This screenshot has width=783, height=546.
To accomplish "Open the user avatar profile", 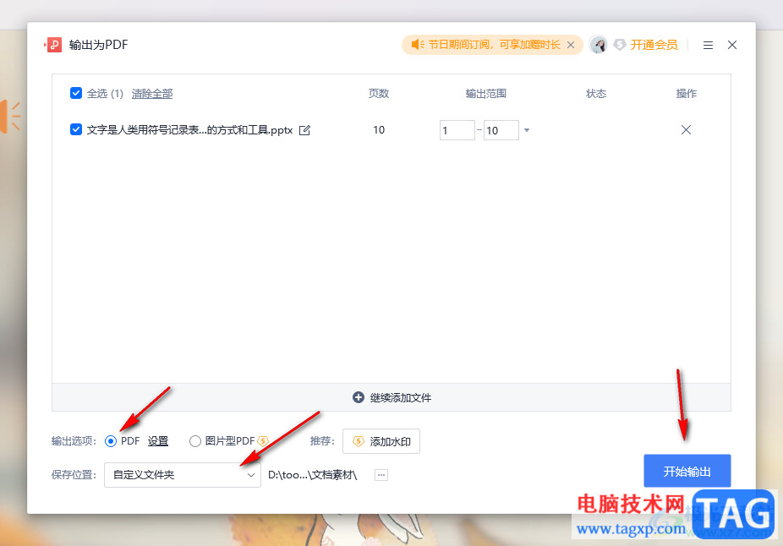I will pos(598,45).
